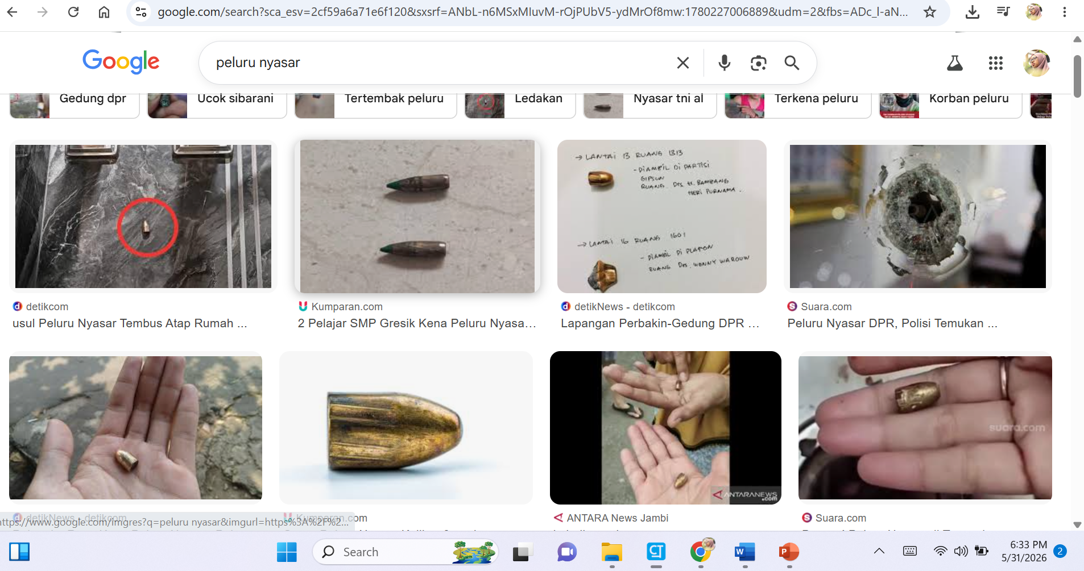Image resolution: width=1084 pixels, height=571 pixels.
Task: Click the search field containing 'peluru nyasar'
Action: tap(438, 62)
